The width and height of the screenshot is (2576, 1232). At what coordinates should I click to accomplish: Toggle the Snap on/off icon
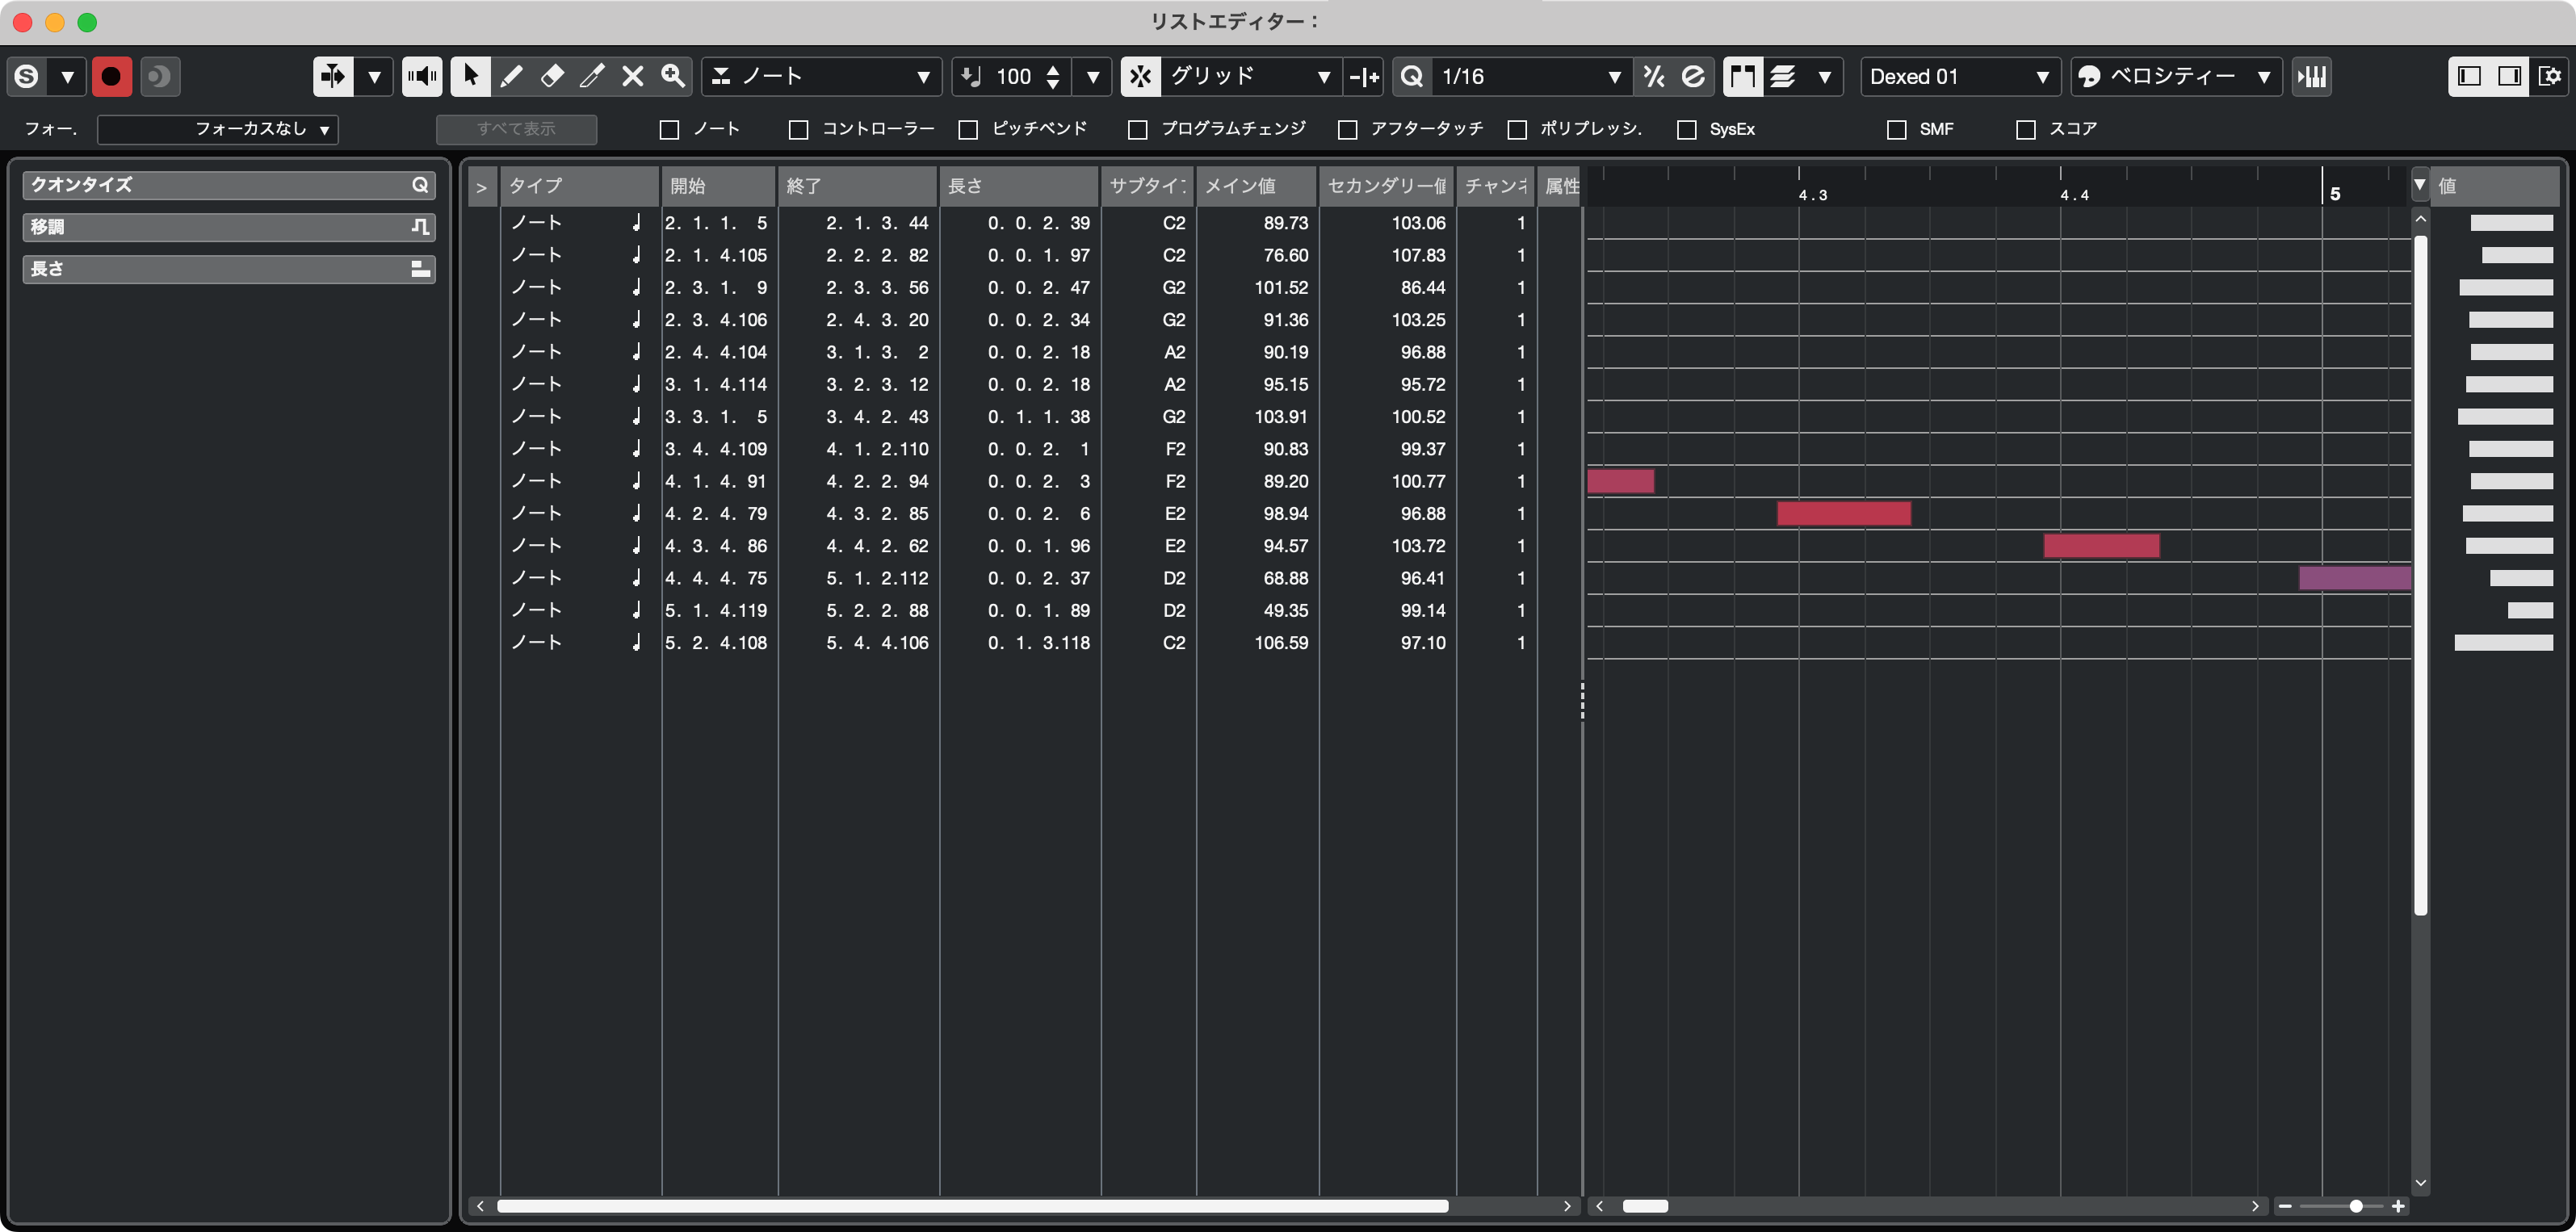coord(1140,76)
